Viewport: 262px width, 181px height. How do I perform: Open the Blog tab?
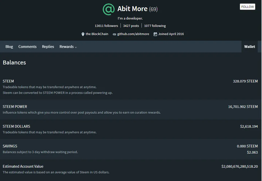(9, 47)
